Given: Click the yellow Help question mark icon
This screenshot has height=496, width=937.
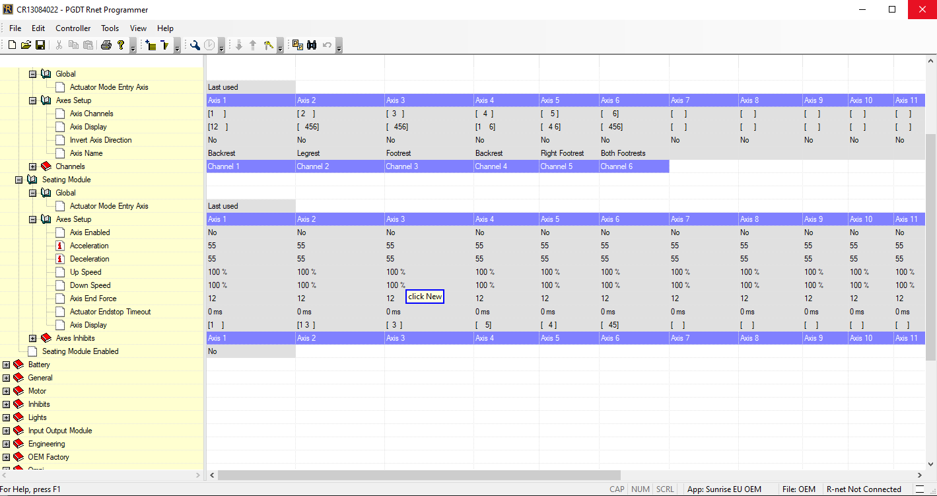Looking at the screenshot, I should click(x=121, y=45).
